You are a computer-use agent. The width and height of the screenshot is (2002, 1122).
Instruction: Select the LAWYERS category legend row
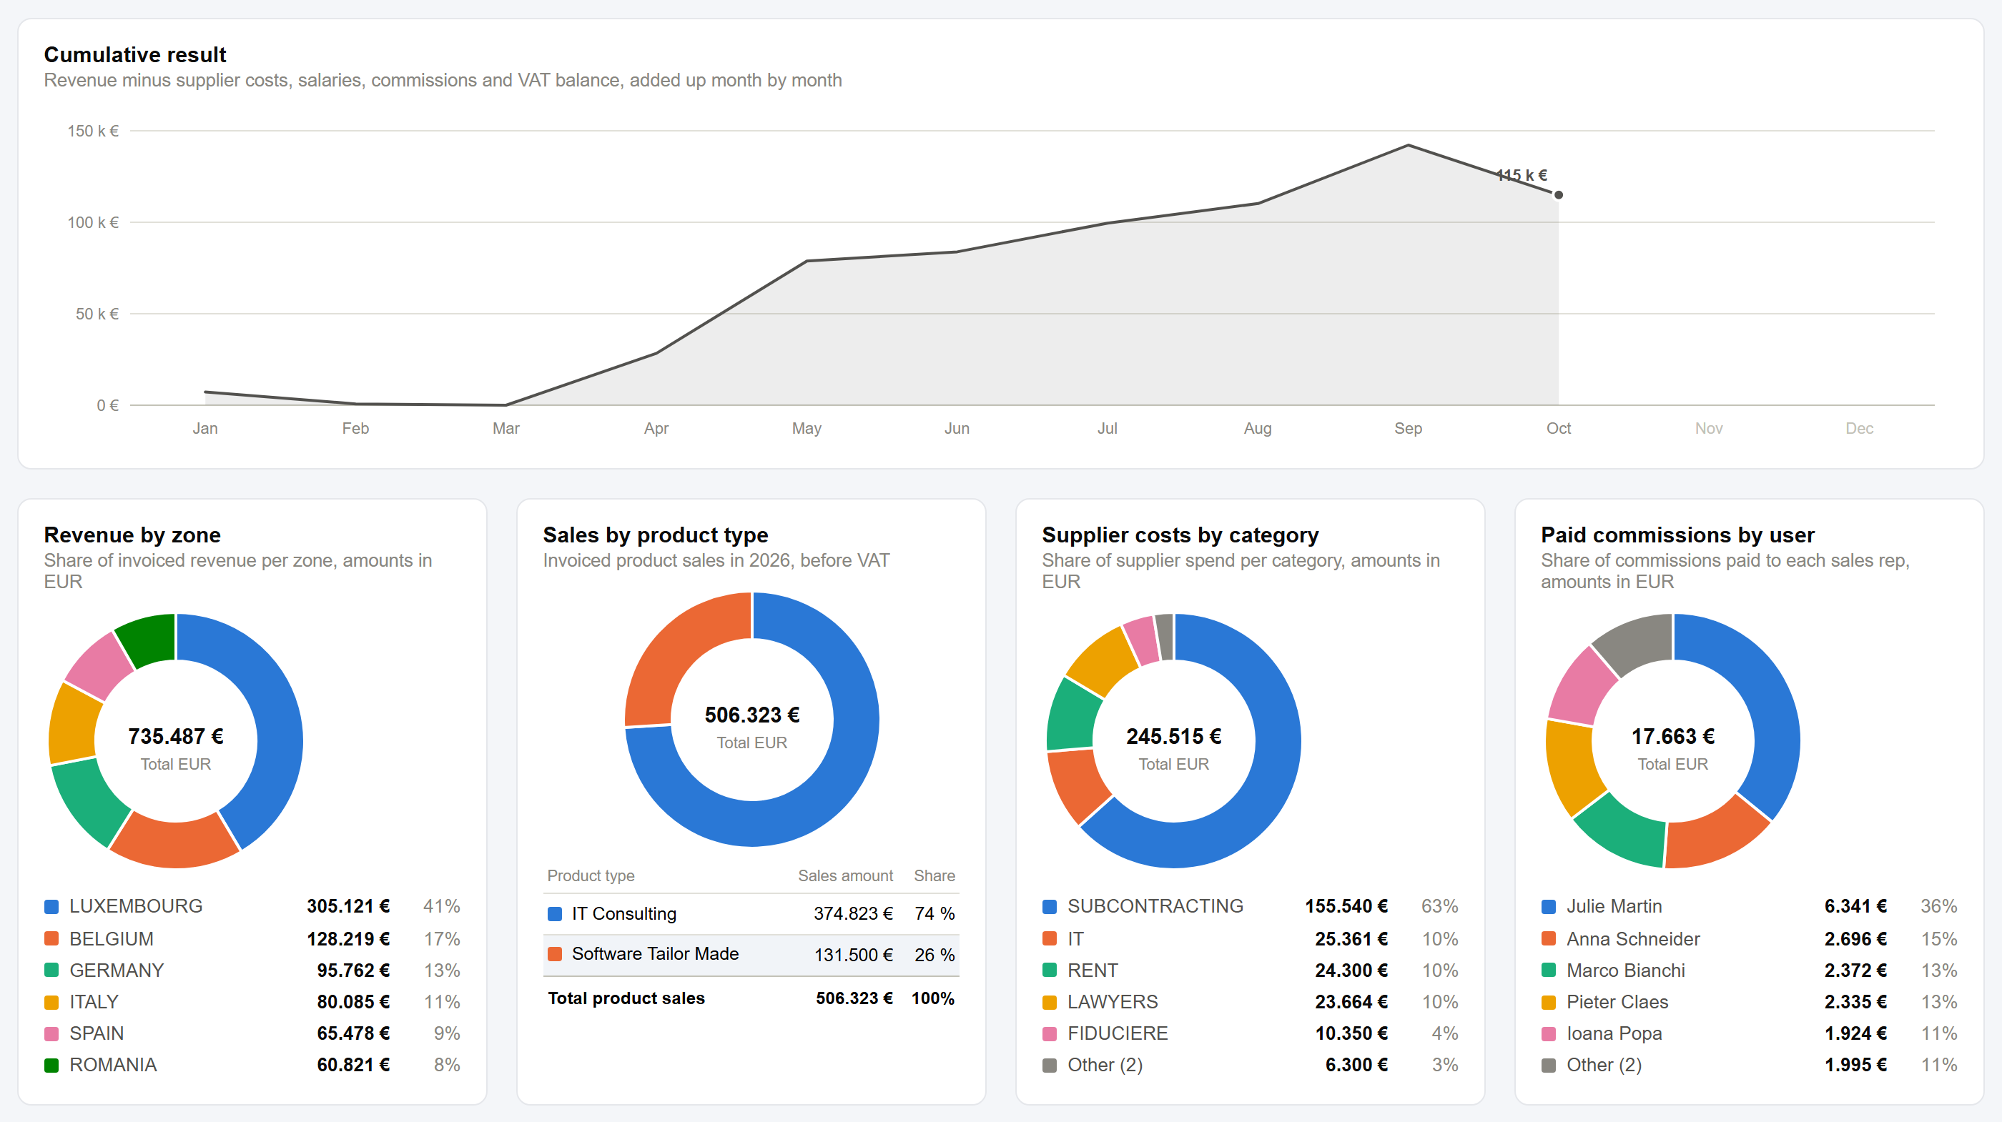(1250, 1003)
